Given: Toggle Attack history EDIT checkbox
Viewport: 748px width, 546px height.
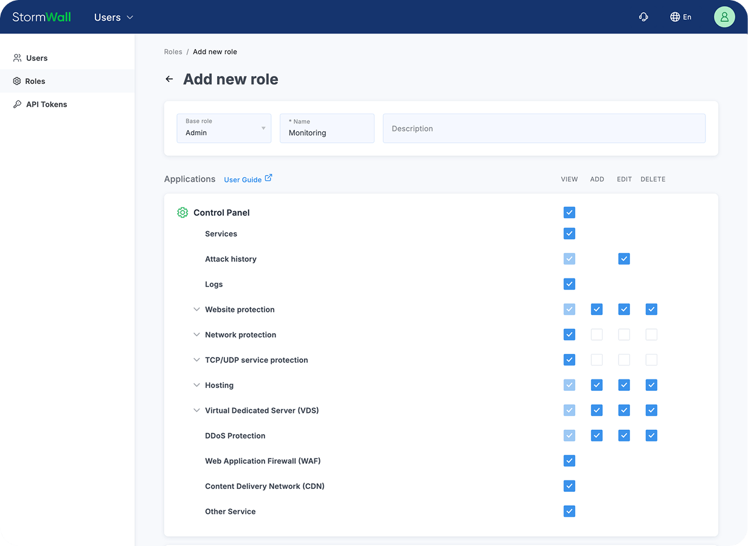Looking at the screenshot, I should point(624,259).
